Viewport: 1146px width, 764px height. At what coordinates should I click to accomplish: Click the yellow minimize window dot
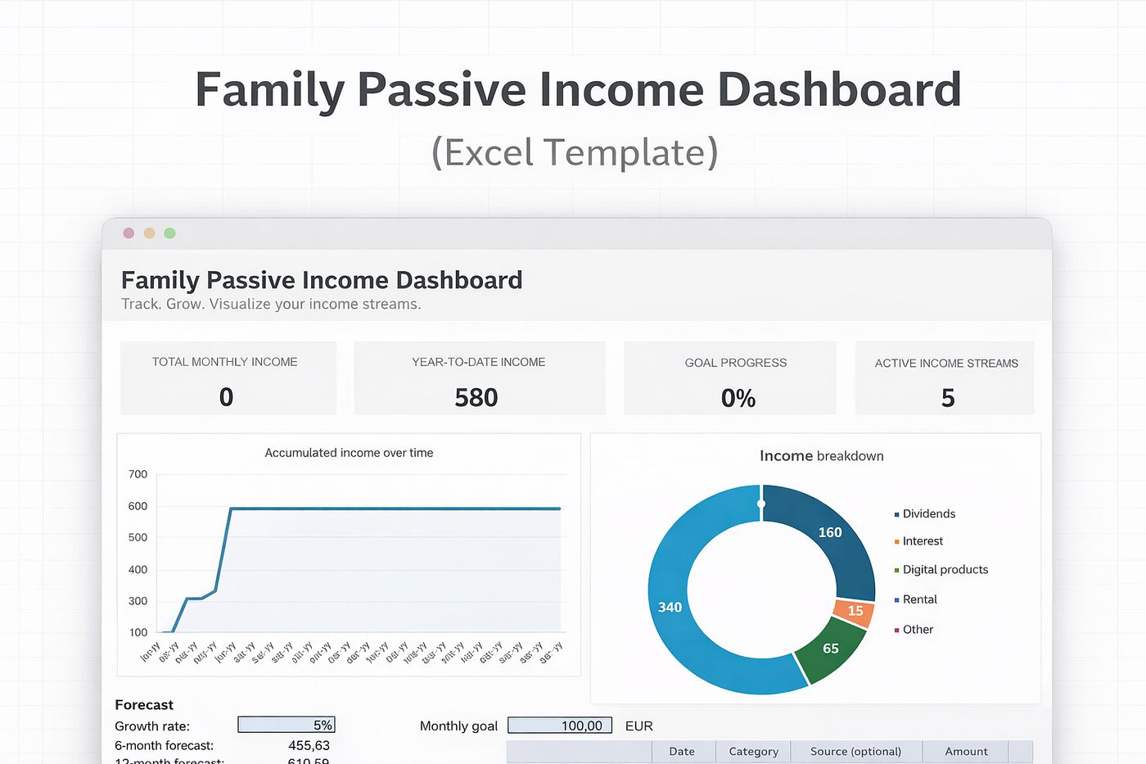[x=149, y=233]
